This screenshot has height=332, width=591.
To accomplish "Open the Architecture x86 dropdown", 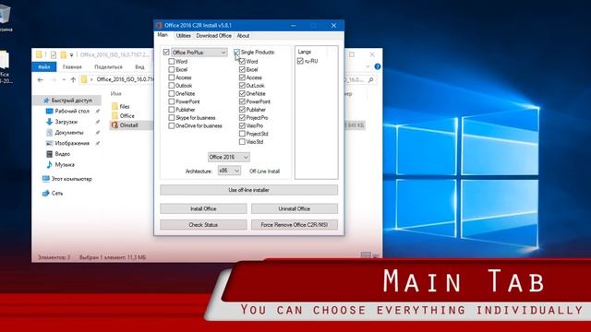I will pos(229,171).
